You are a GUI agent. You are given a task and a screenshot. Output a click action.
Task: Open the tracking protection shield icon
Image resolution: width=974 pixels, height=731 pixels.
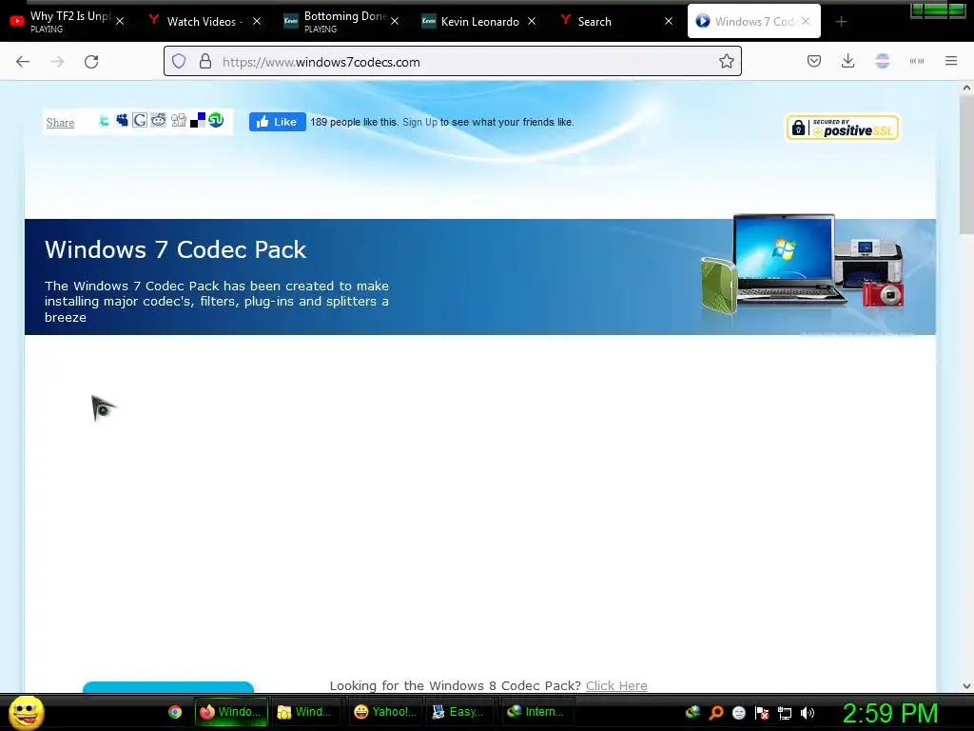click(179, 62)
